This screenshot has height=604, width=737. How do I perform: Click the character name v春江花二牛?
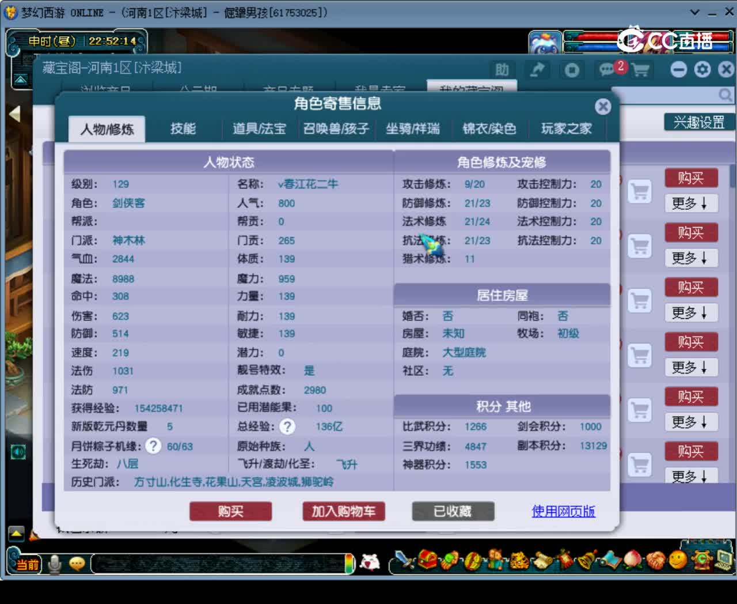point(308,184)
